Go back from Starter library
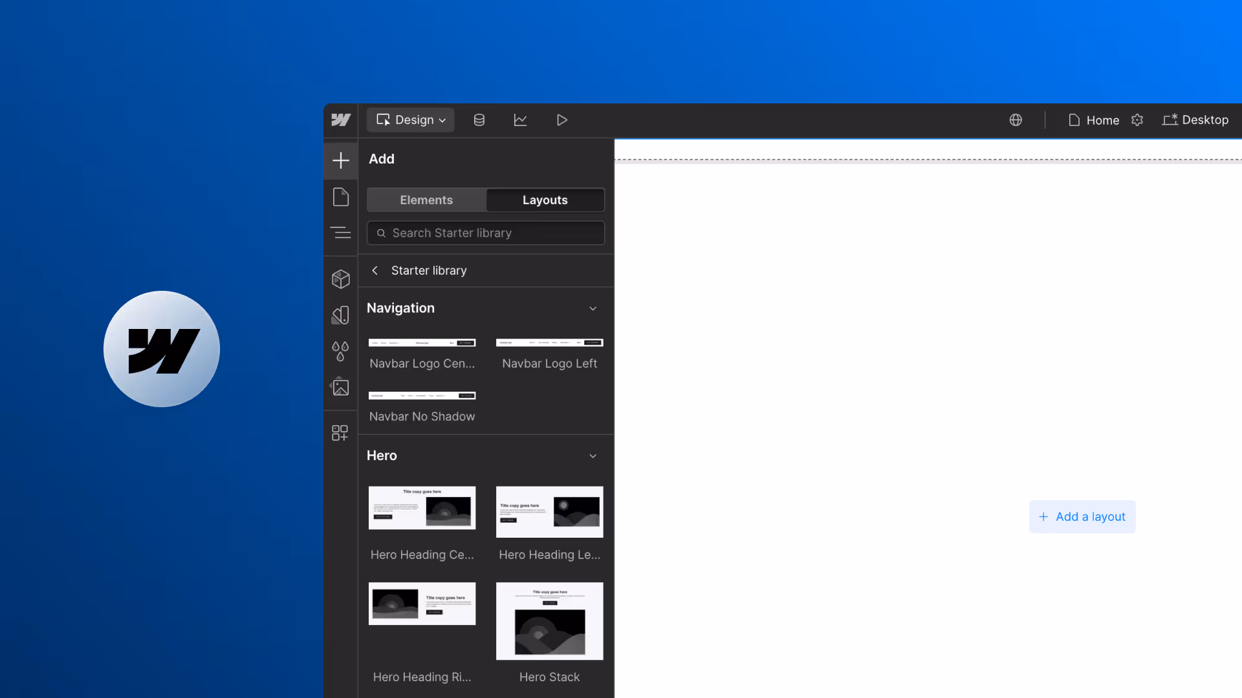The width and height of the screenshot is (1242, 698). coord(375,271)
